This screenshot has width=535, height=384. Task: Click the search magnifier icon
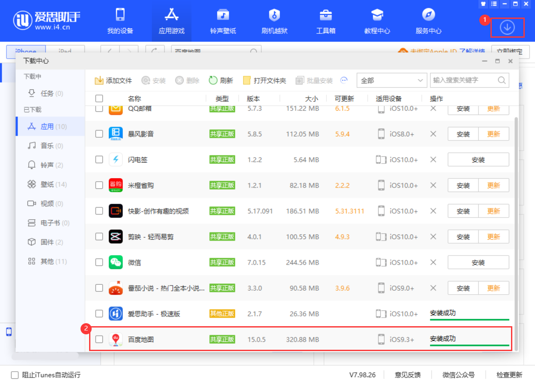point(502,80)
